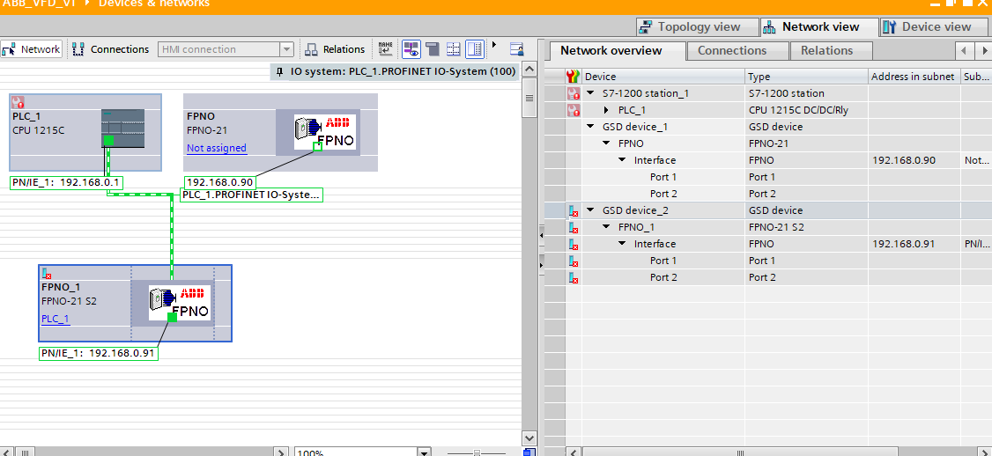Click the toolbar settings icon at far right
Image resolution: width=992 pixels, height=456 pixels.
pyautogui.click(x=517, y=49)
